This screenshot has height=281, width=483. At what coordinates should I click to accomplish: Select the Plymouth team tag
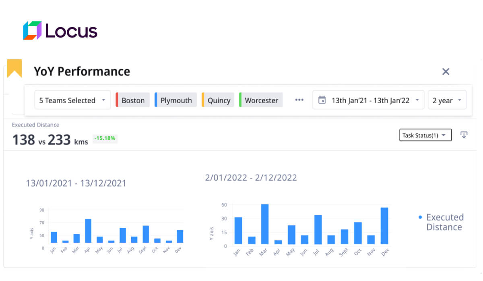(x=176, y=100)
